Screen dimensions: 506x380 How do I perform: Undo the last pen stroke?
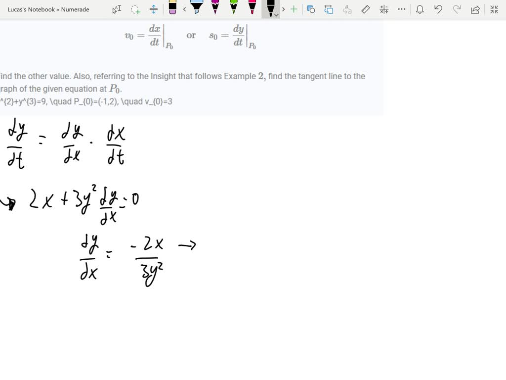click(x=438, y=8)
